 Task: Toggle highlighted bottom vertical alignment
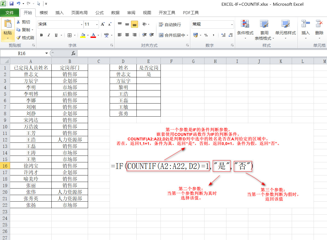click(x=135, y=25)
